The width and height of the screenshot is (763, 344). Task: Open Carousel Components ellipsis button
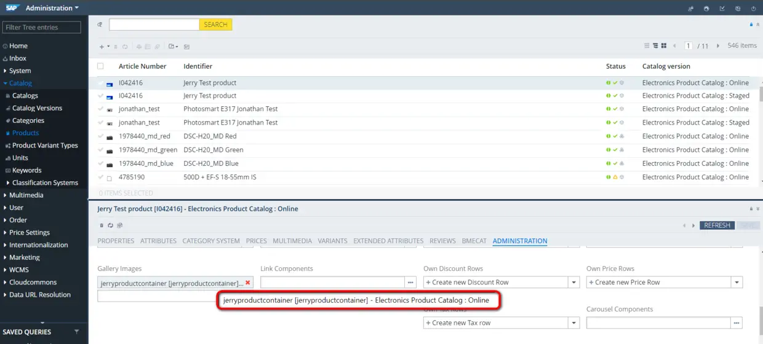[x=737, y=323]
